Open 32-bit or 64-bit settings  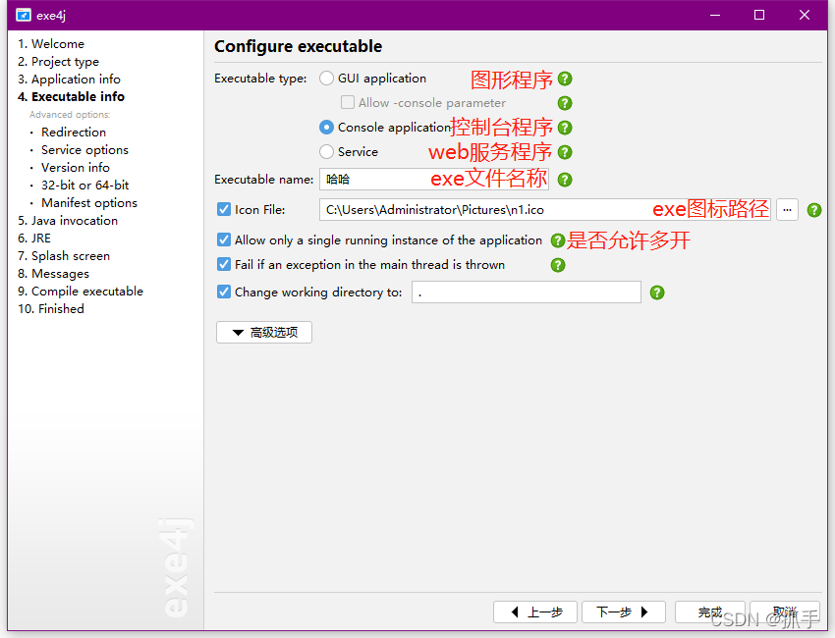85,186
